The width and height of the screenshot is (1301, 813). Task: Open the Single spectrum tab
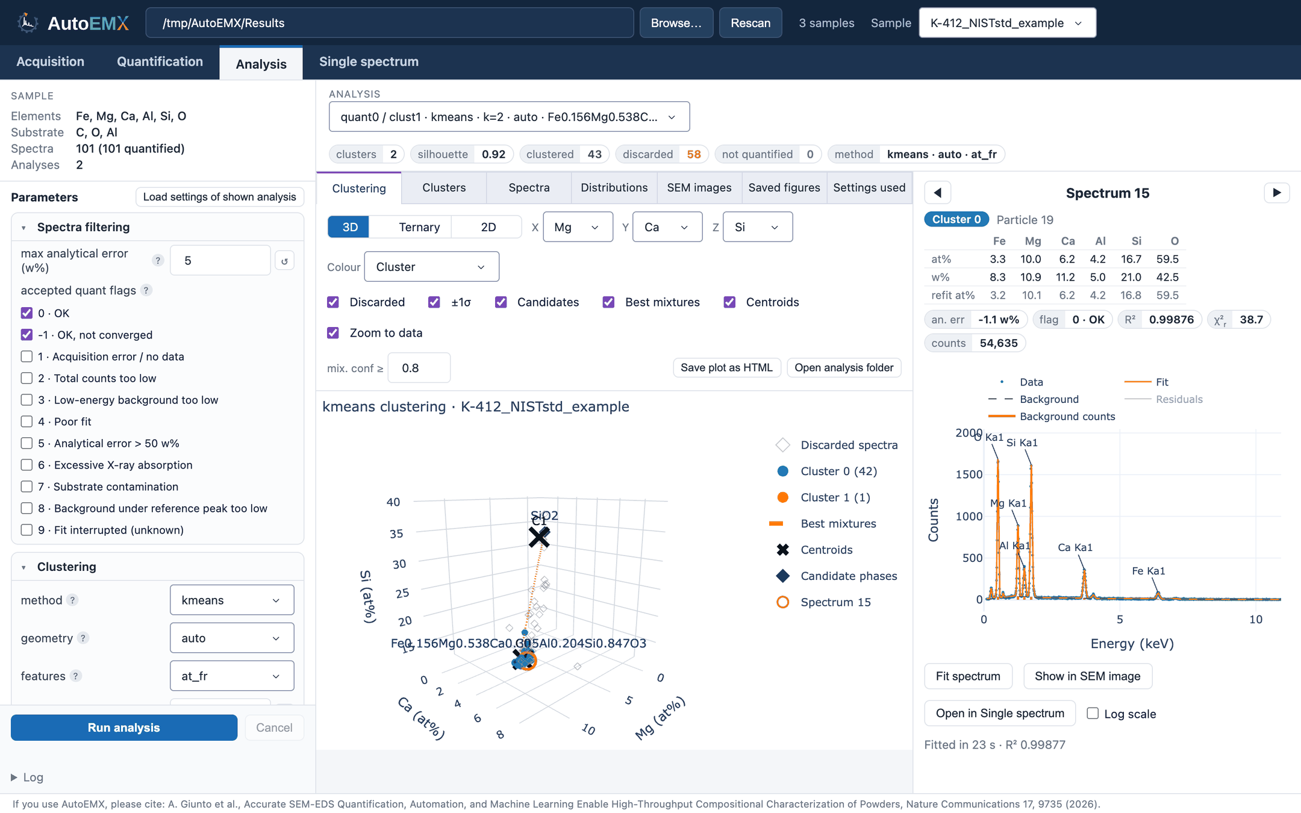(x=369, y=62)
